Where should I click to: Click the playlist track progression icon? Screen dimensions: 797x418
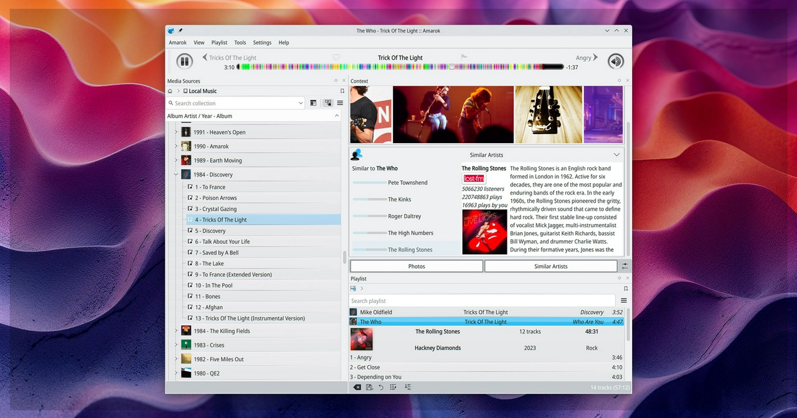click(x=408, y=387)
